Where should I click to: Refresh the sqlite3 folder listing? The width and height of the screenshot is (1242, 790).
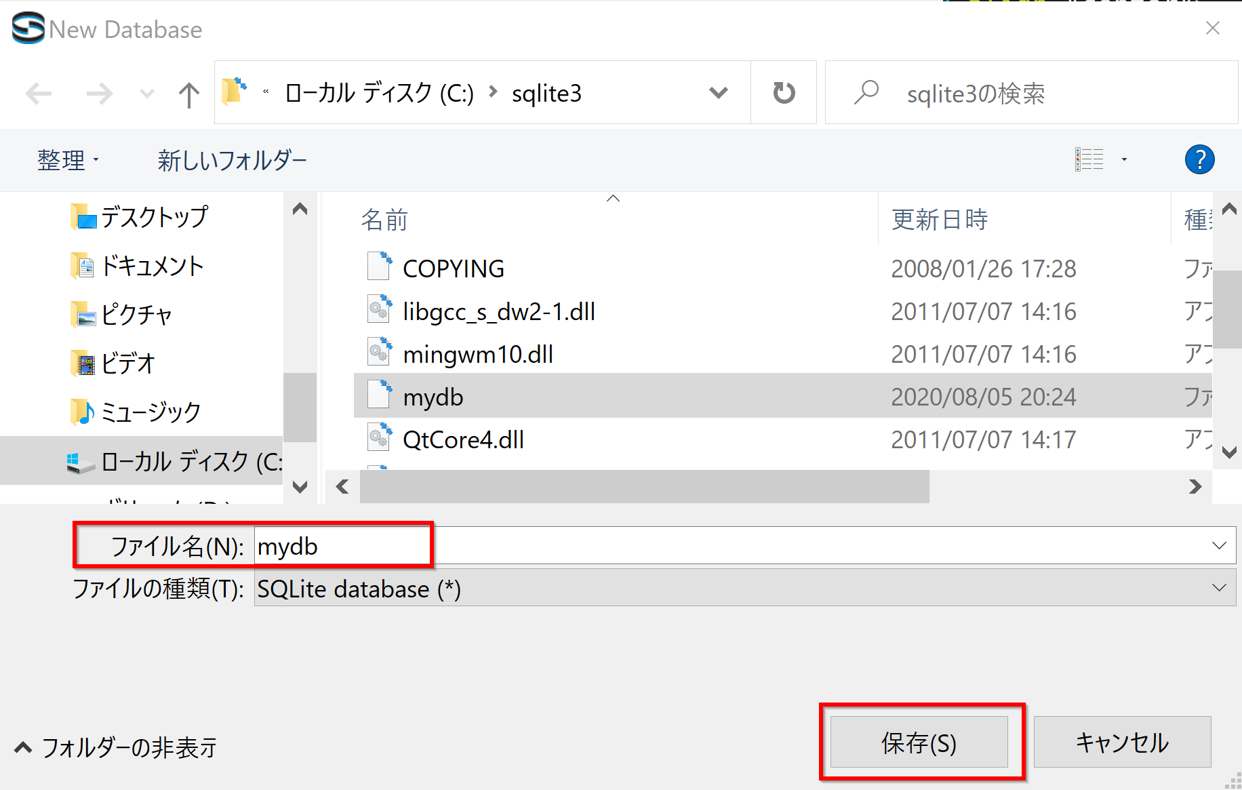pos(784,93)
